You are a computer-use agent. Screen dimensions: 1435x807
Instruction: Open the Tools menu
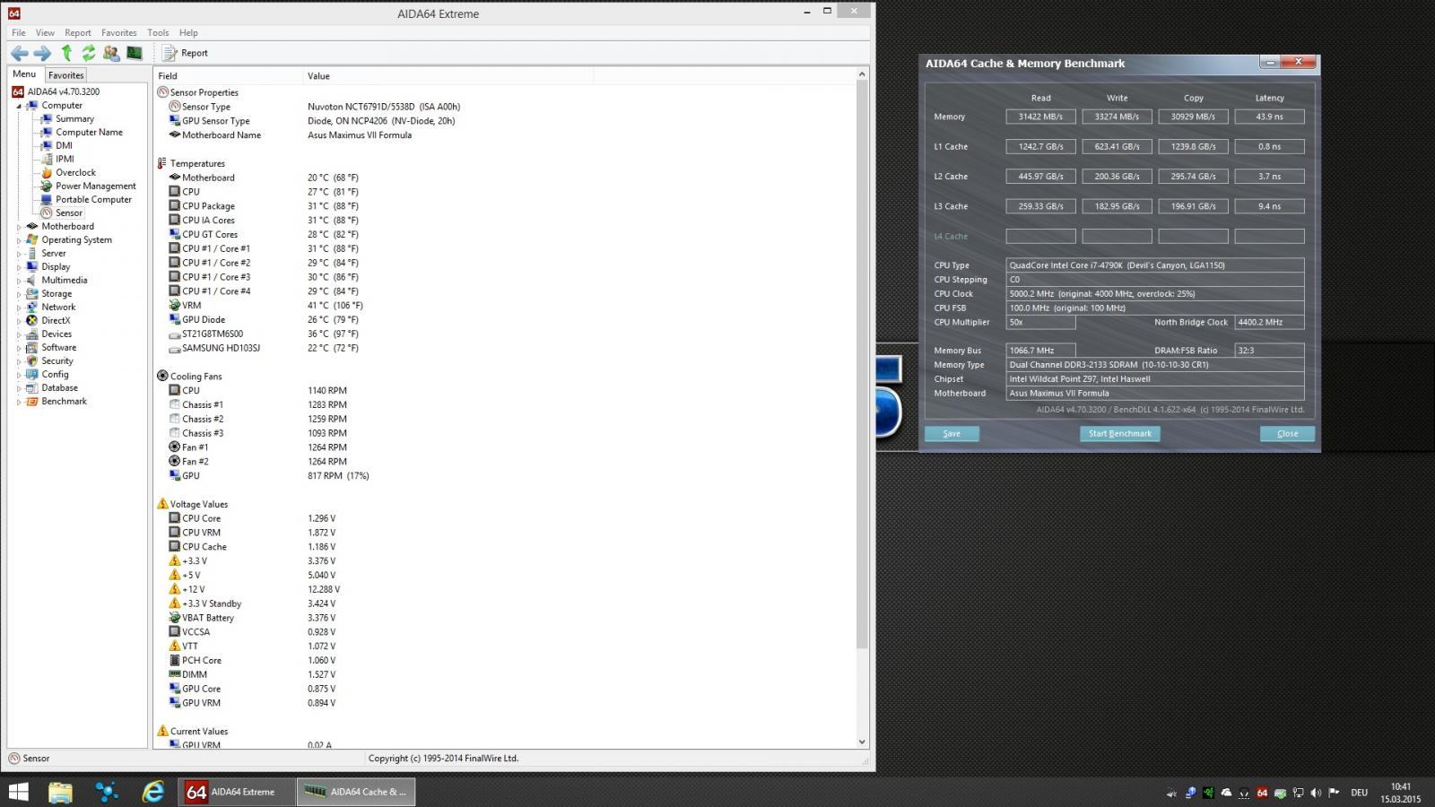click(158, 32)
